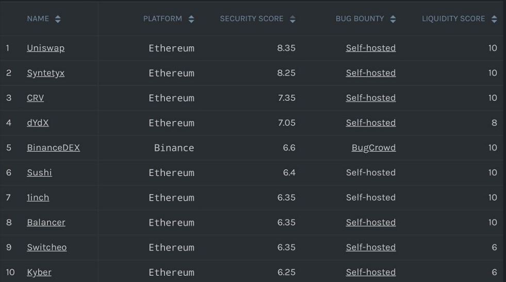The width and height of the screenshot is (506, 282).
Task: Select the 7.05 security score
Action: point(287,122)
